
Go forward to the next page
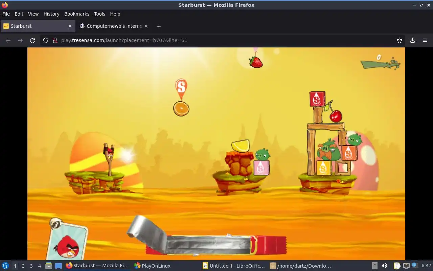click(20, 40)
